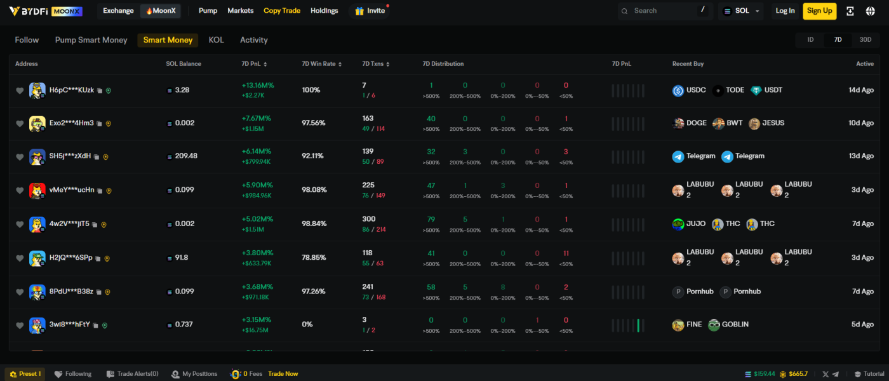Image resolution: width=889 pixels, height=381 pixels.
Task: Click the GOBLIN token icon in Recent Buy
Action: coord(714,324)
